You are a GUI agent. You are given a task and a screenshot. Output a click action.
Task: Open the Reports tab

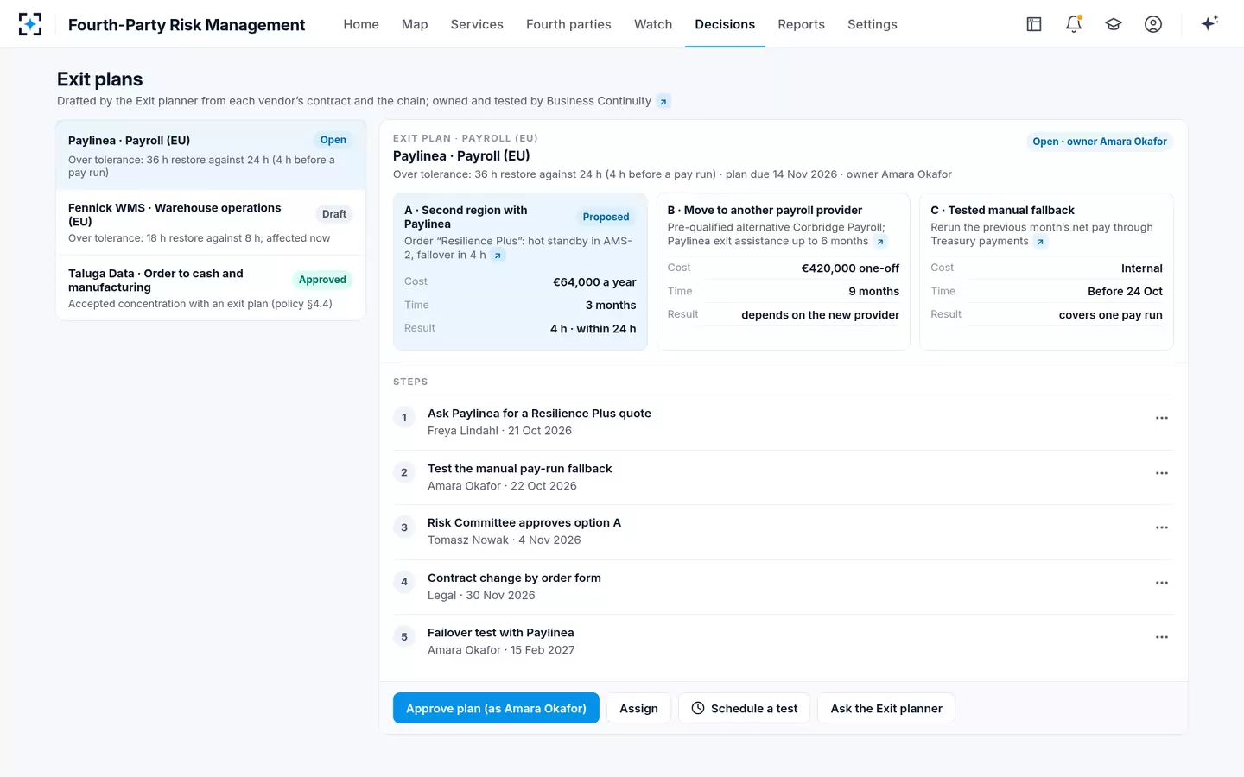pyautogui.click(x=801, y=24)
